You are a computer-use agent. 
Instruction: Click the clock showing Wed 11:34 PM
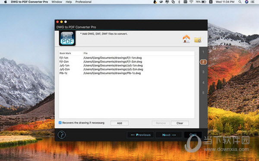click(225, 2)
